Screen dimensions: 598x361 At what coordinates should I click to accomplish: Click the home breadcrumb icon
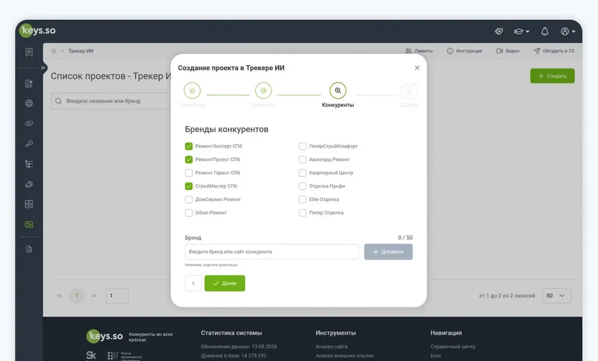pyautogui.click(x=54, y=51)
